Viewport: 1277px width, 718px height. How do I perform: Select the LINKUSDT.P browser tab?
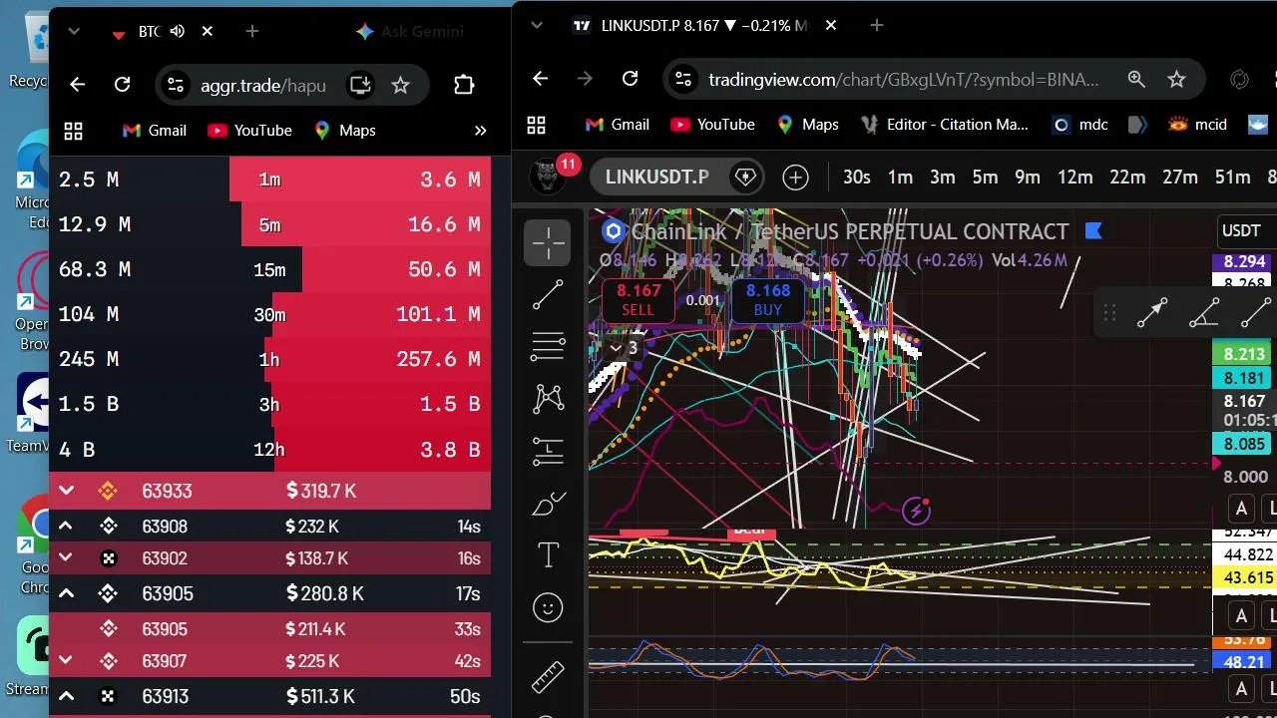(x=703, y=26)
